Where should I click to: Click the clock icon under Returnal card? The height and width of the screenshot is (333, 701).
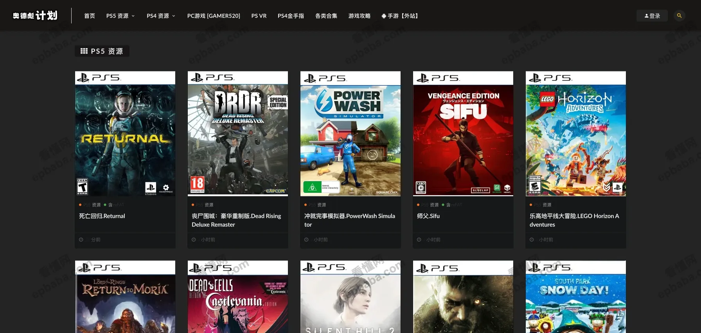point(81,240)
